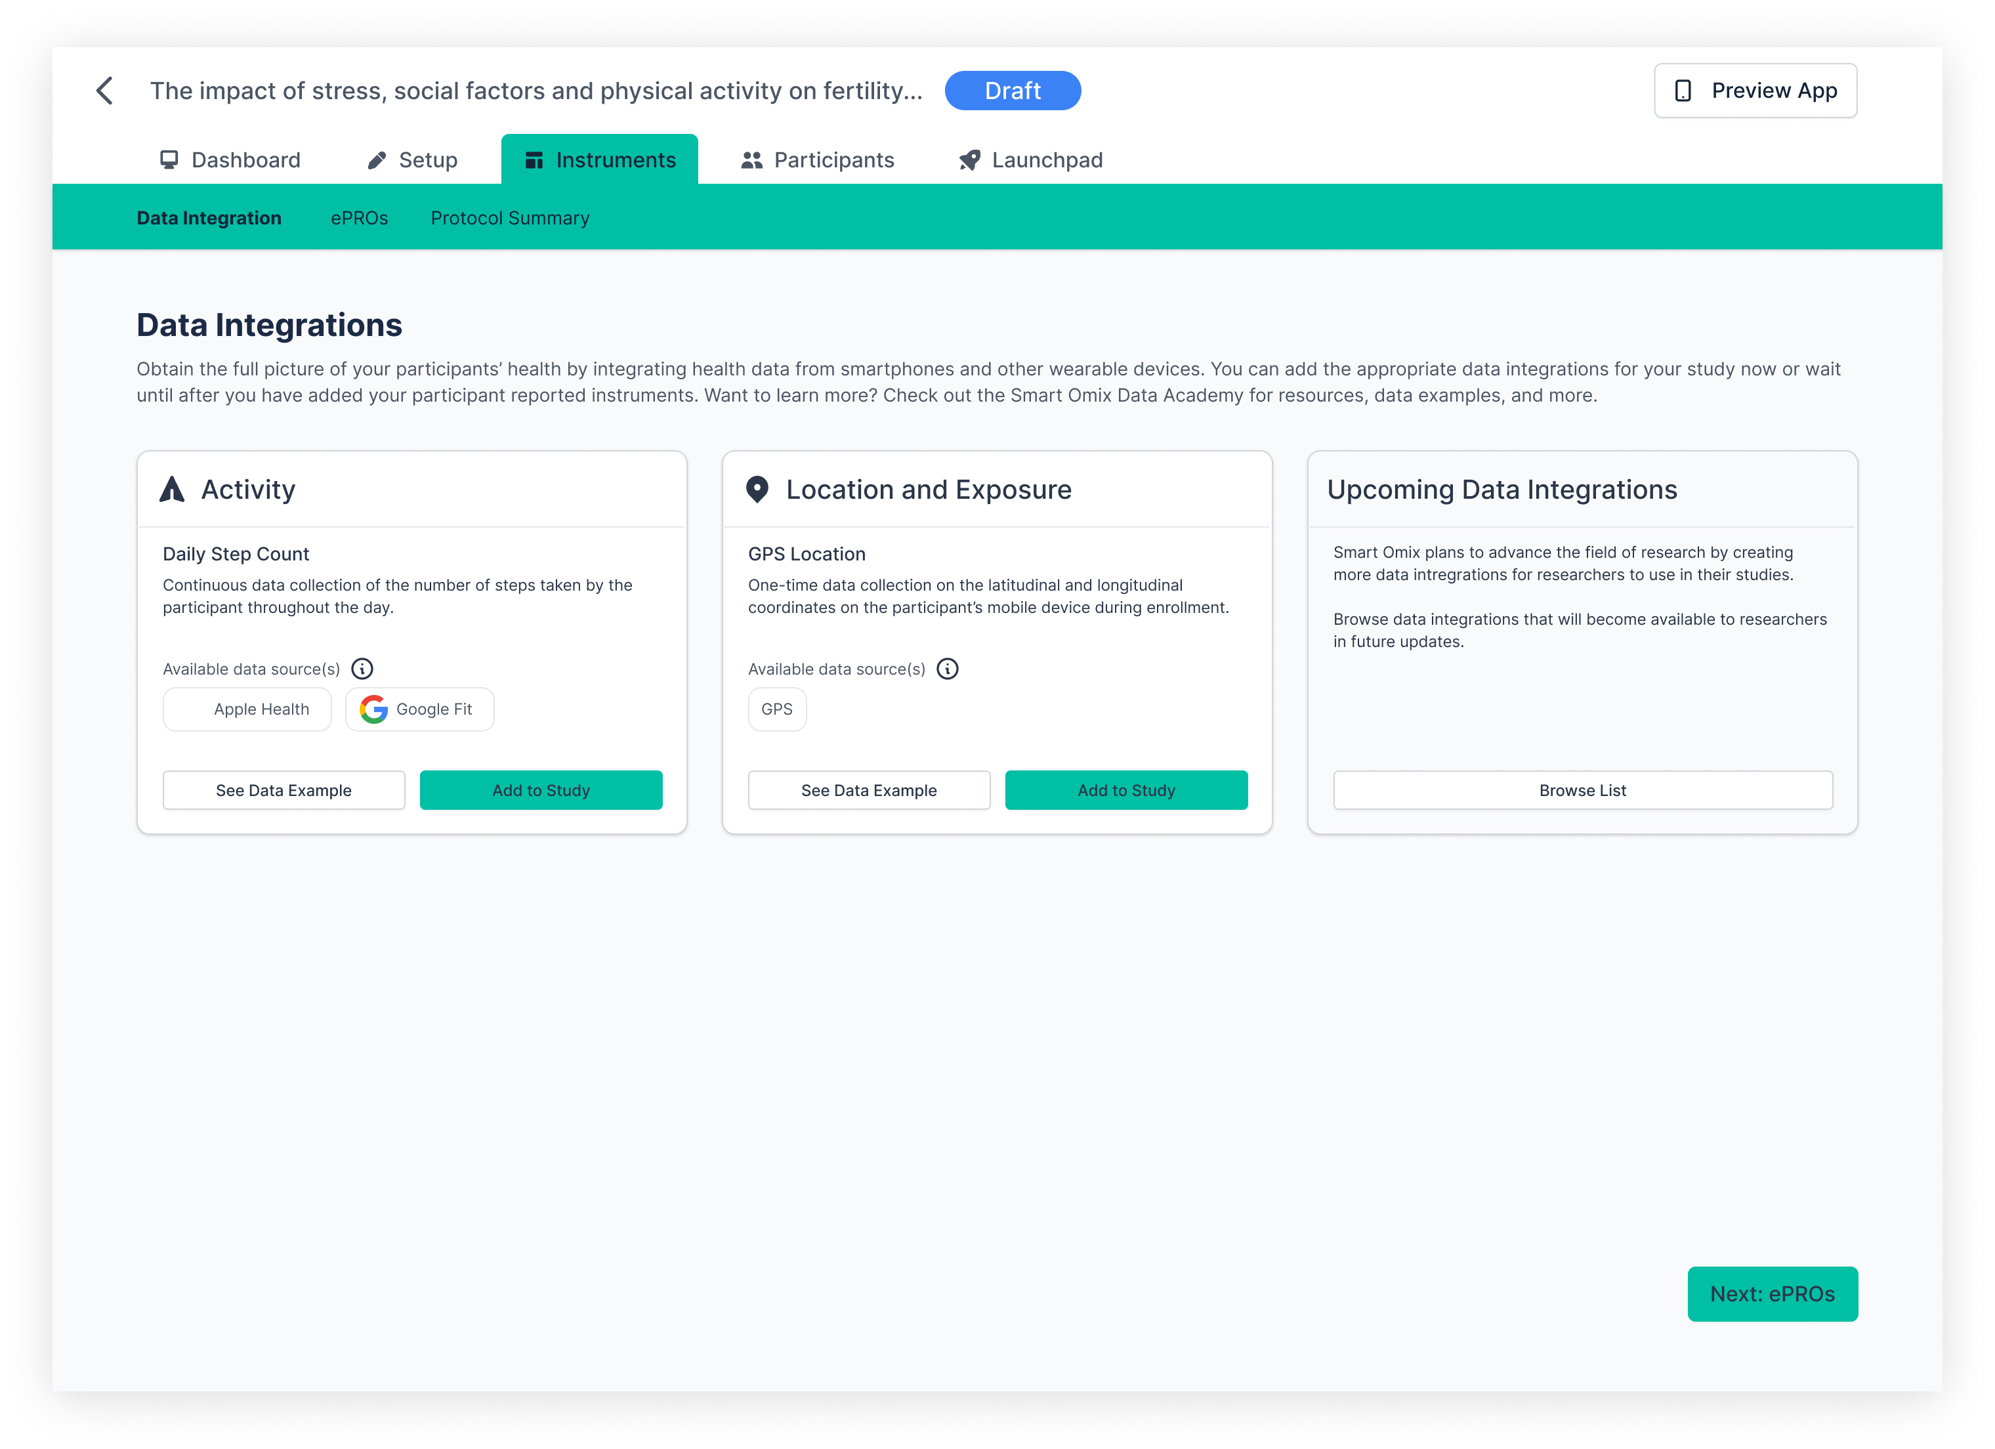Click the phone icon in Preview App

coord(1682,91)
